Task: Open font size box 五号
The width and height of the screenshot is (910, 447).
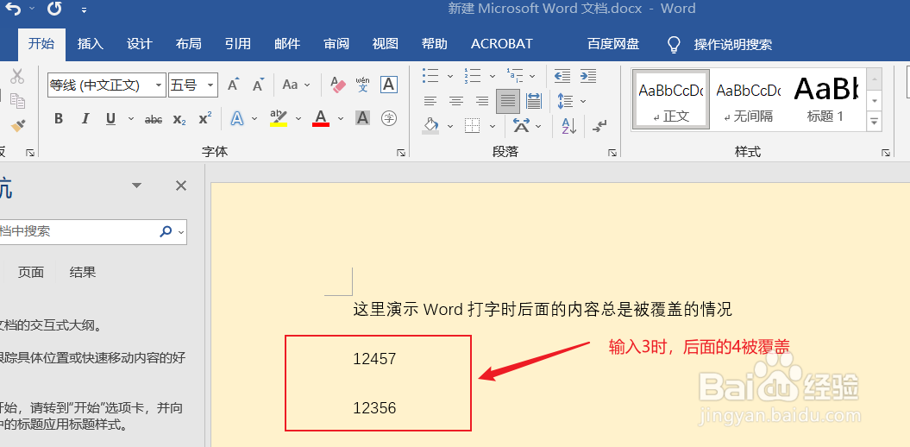Action: point(192,85)
